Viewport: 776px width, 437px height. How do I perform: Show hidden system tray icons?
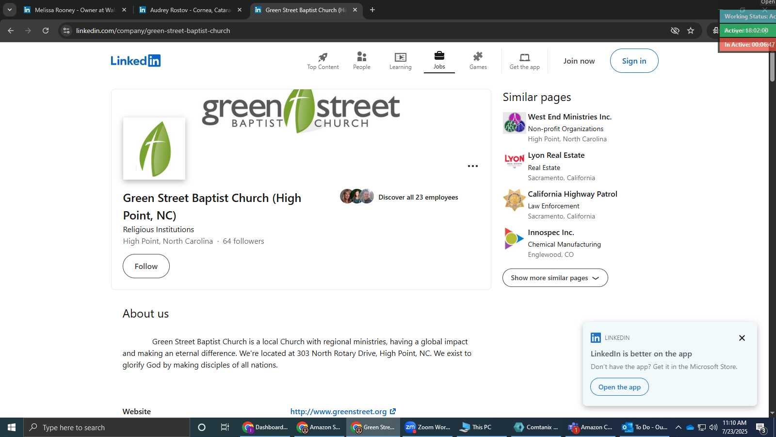(x=679, y=427)
